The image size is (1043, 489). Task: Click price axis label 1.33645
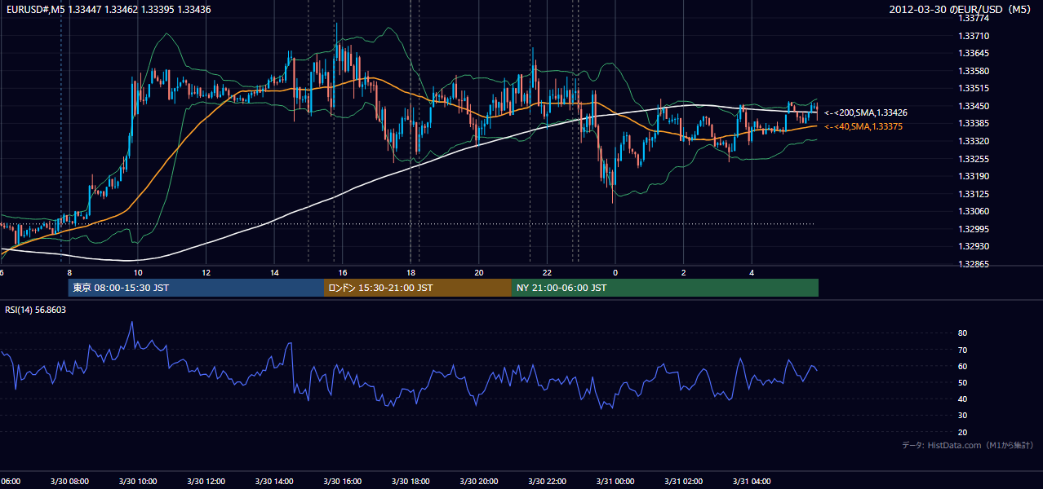click(x=973, y=54)
